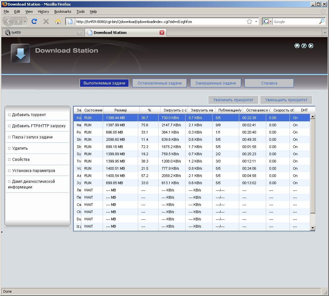Close the ts459 tab

80,33
